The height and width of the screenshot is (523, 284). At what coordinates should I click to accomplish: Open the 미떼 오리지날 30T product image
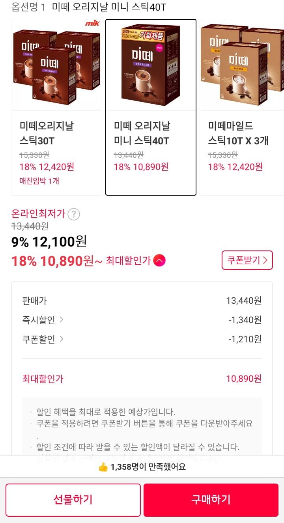tap(56, 65)
